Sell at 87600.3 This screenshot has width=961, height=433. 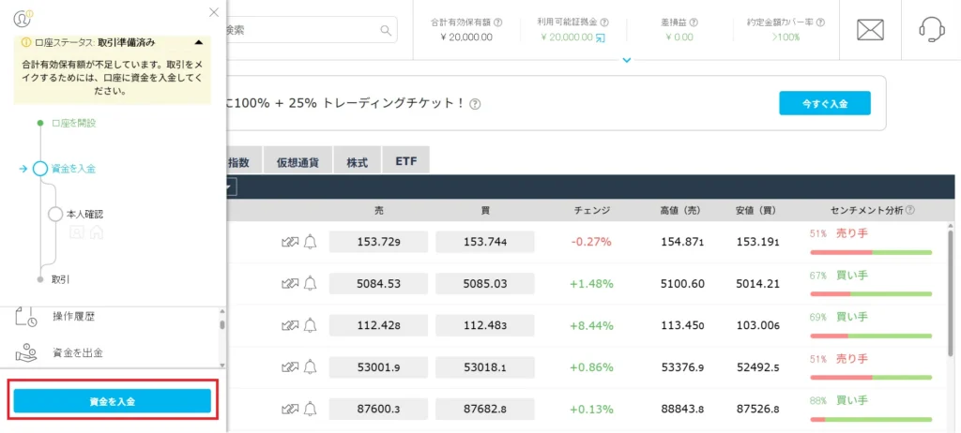pyautogui.click(x=378, y=410)
